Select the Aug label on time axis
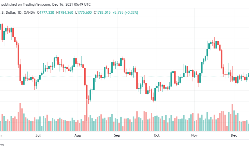This screenshot has height=150, width=249. point(78,135)
